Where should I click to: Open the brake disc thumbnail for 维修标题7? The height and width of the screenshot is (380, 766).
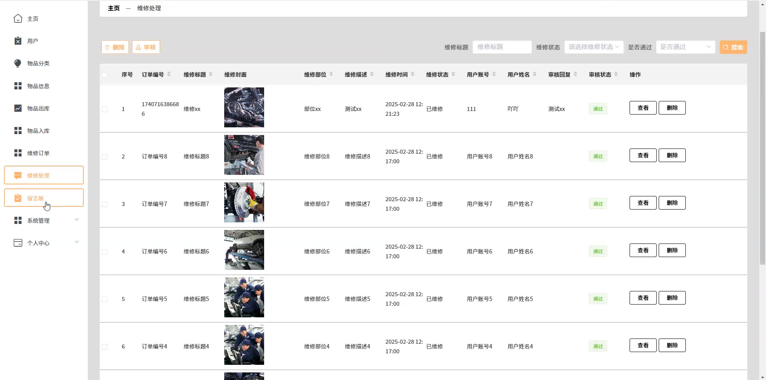click(244, 202)
